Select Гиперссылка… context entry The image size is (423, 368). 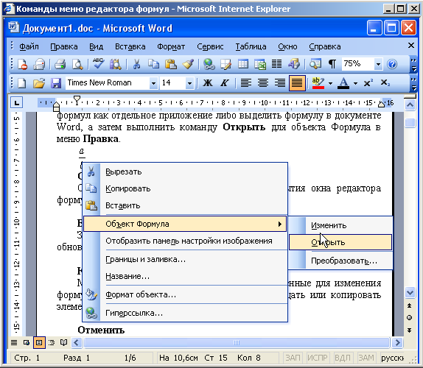(185, 313)
